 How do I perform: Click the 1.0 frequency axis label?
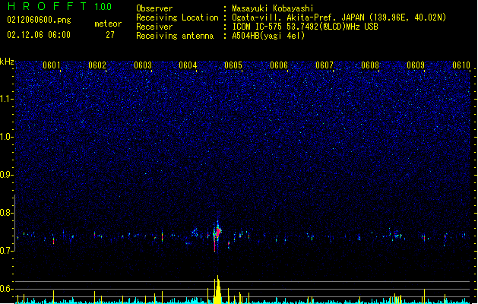pyautogui.click(x=7, y=137)
